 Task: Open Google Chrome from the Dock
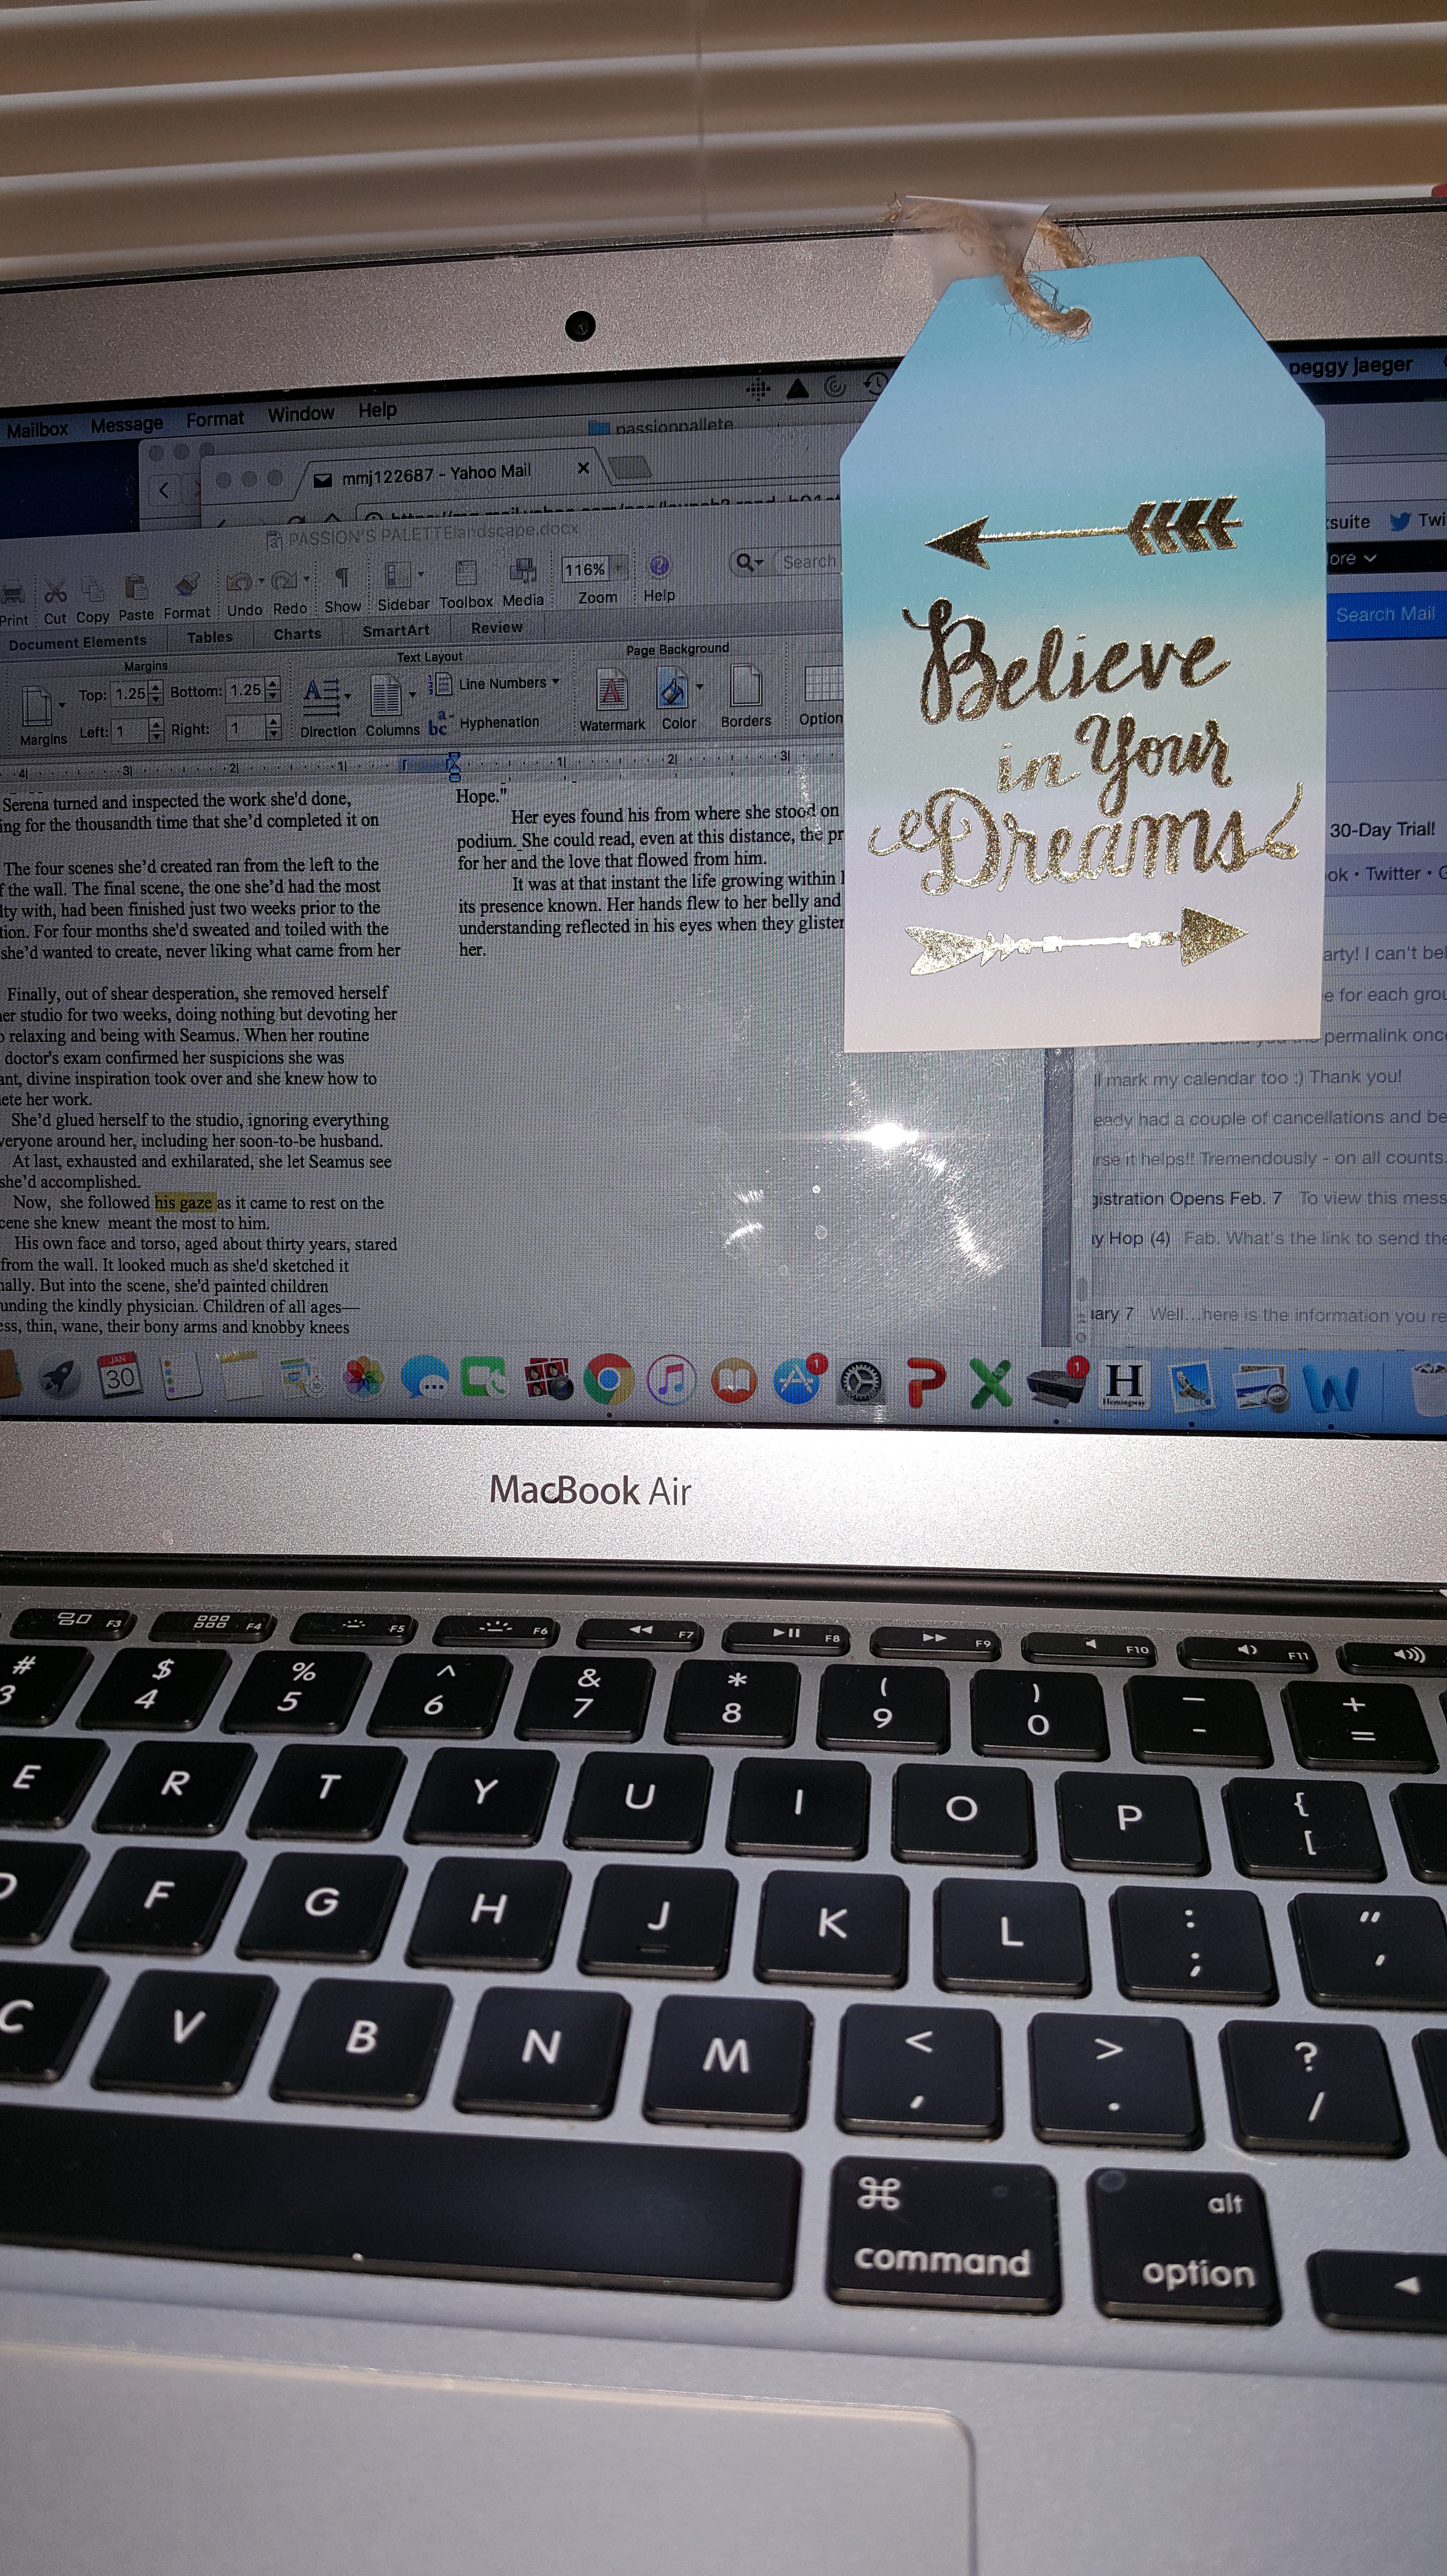608,1380
